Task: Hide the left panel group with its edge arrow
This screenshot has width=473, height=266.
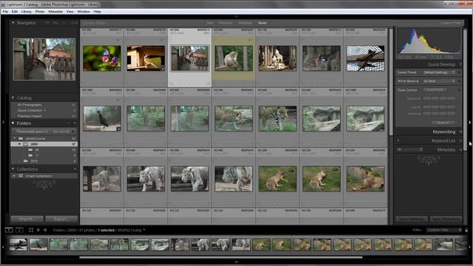Action: tap(3, 122)
